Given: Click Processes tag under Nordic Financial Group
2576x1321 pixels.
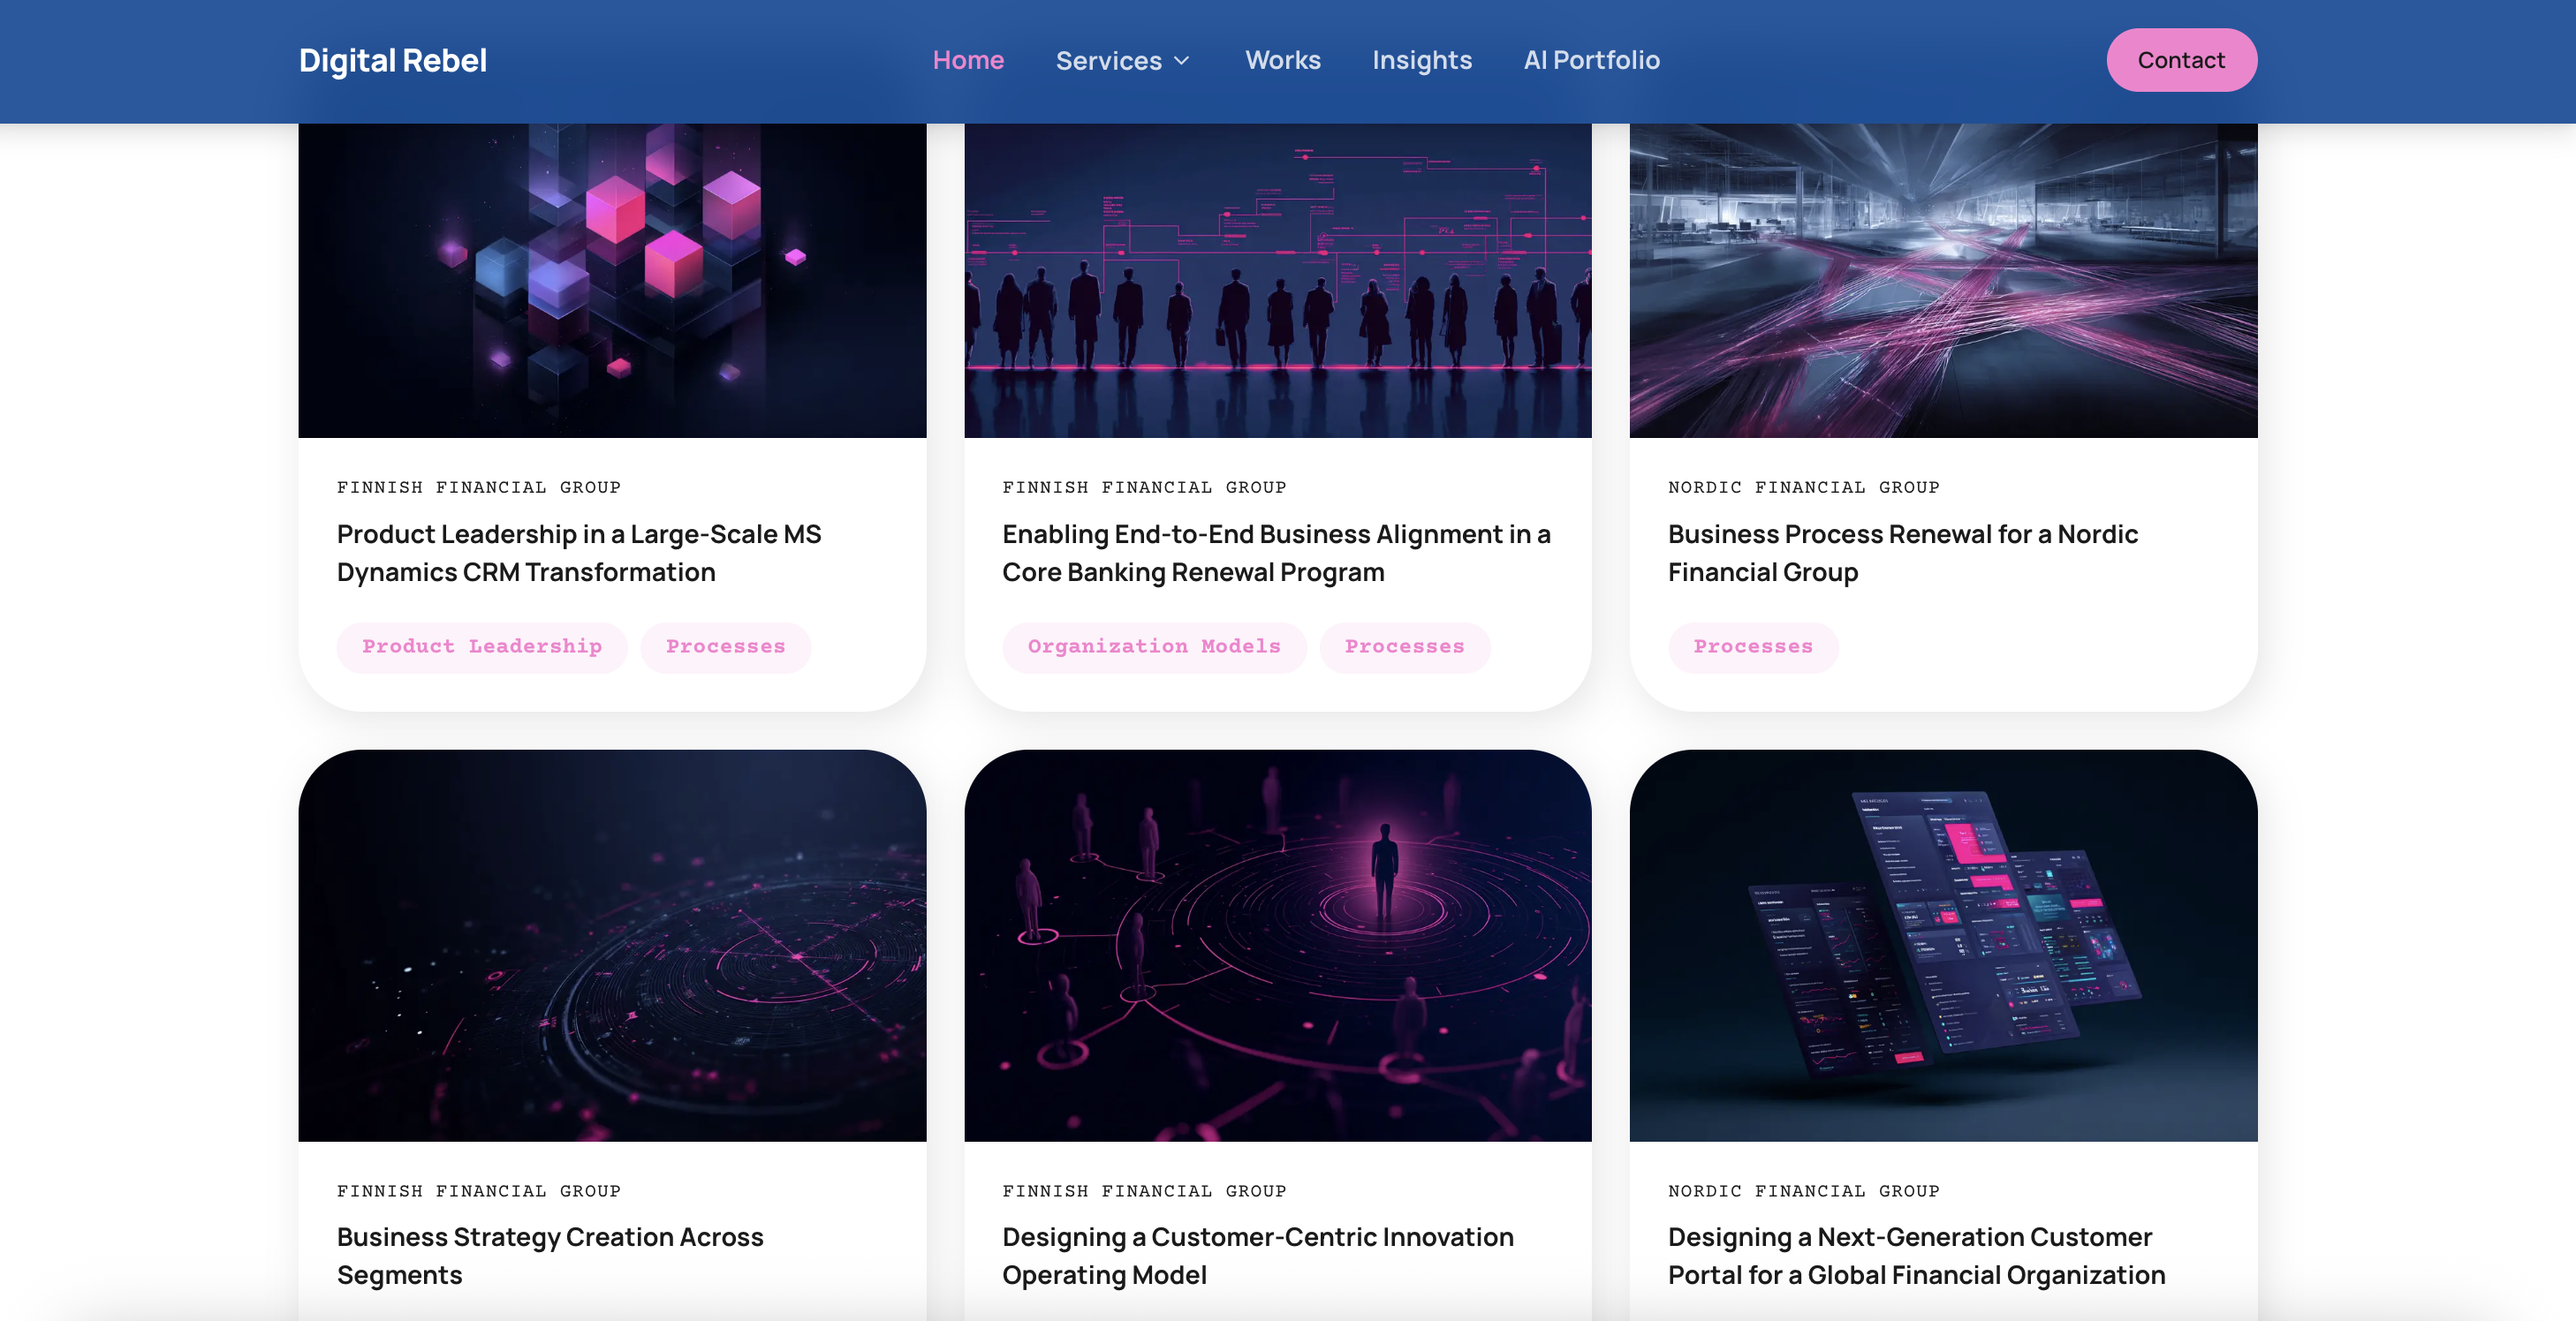Looking at the screenshot, I should pos(1752,646).
